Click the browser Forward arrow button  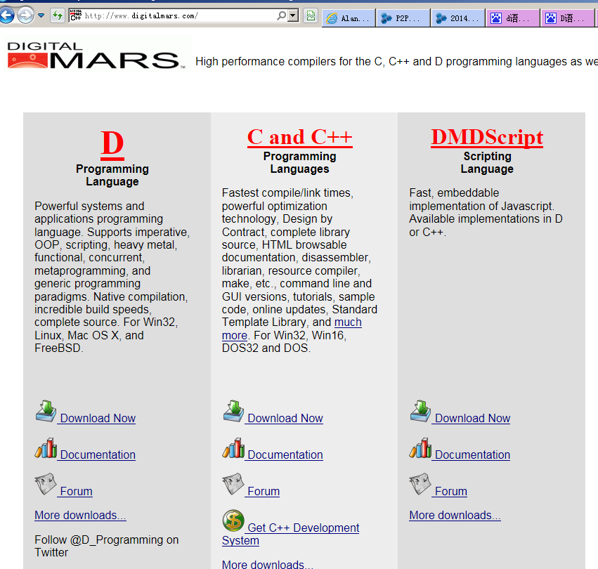pos(26,15)
